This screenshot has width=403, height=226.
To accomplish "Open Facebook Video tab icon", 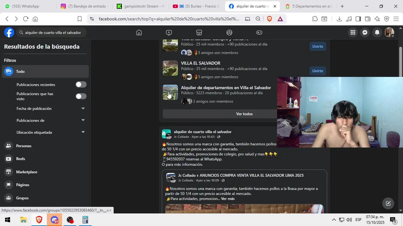I will tap(169, 33).
